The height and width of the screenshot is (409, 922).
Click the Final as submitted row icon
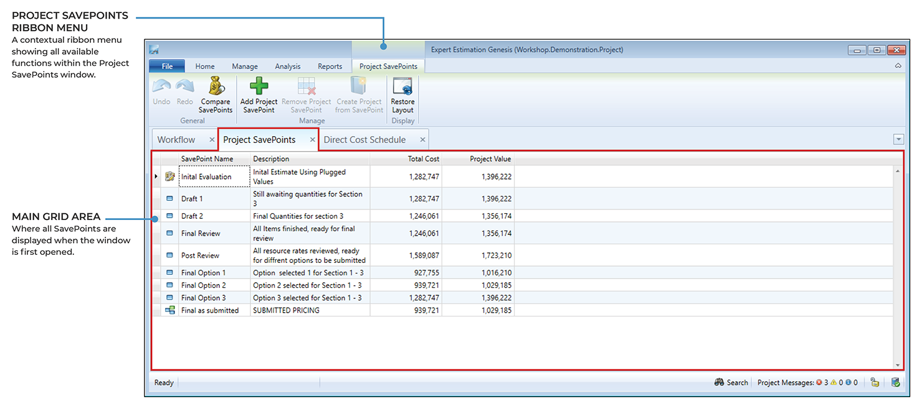(x=169, y=310)
